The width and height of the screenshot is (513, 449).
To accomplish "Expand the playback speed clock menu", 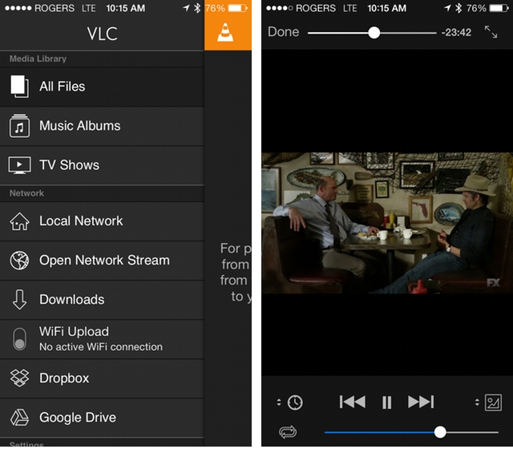I will point(291,402).
